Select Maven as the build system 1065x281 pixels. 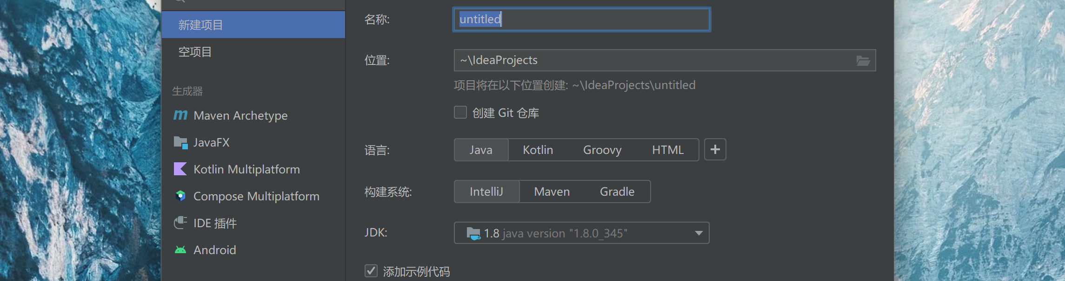coord(552,192)
